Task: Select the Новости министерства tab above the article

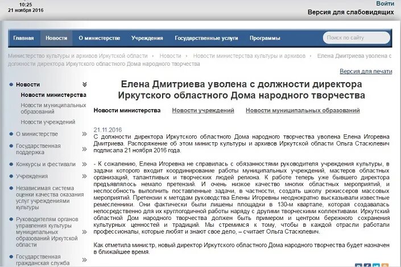Action: (127, 111)
